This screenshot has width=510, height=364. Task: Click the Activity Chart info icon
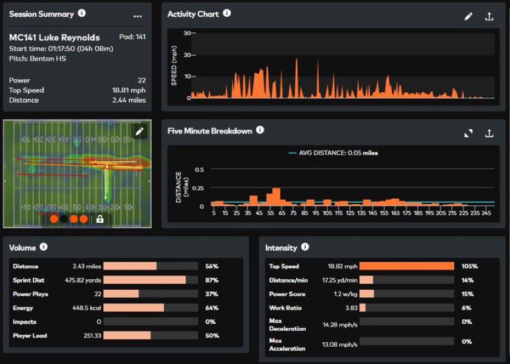pos(227,13)
